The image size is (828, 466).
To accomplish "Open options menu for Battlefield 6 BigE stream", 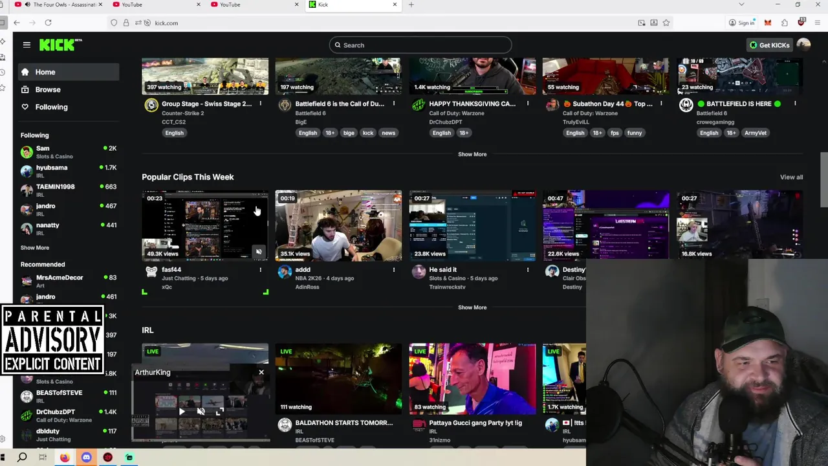I will click(394, 104).
